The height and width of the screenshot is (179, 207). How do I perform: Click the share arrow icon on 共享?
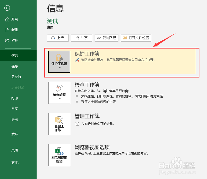(x=77, y=38)
